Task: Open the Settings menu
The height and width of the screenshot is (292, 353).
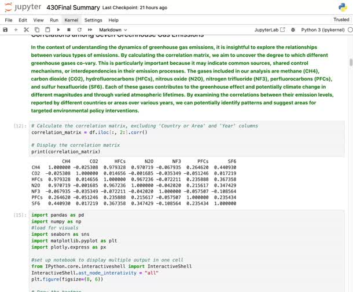Action: click(93, 20)
